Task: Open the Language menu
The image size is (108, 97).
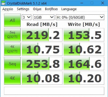Action: [69, 9]
